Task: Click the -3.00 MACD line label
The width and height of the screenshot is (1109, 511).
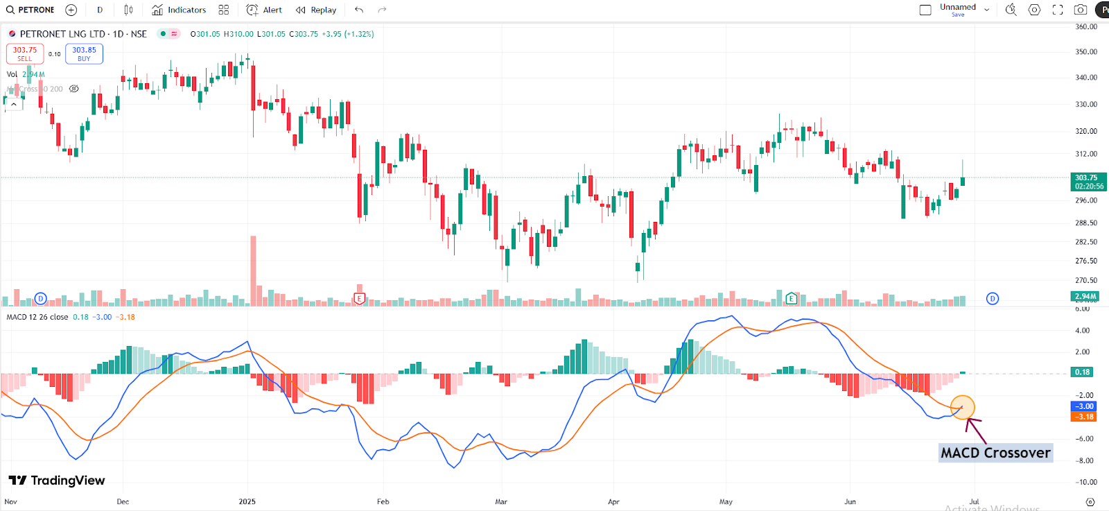Action: tap(1085, 406)
